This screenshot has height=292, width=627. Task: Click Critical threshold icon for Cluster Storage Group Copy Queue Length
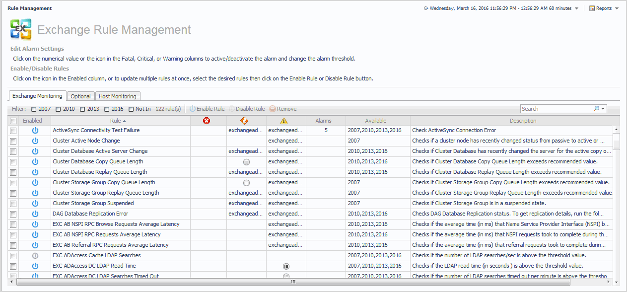click(246, 183)
